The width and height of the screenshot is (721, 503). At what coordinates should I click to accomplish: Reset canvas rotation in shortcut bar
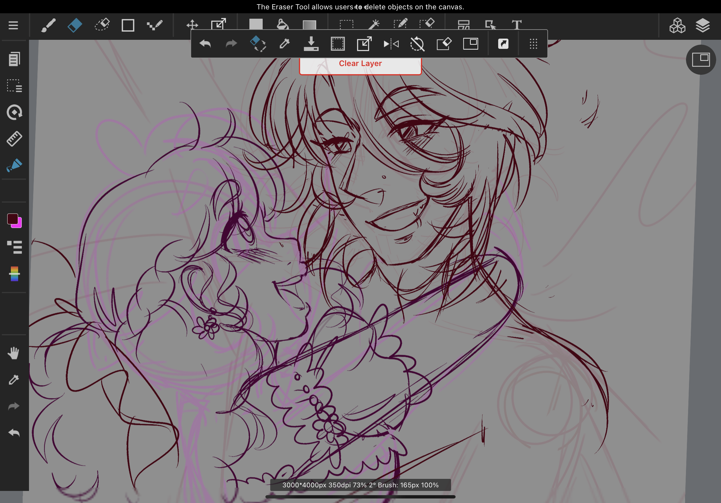tap(417, 44)
